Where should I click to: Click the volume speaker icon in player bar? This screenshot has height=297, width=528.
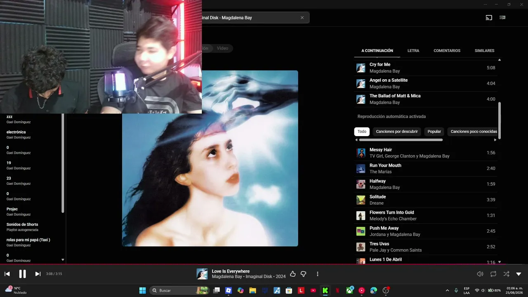point(480,274)
